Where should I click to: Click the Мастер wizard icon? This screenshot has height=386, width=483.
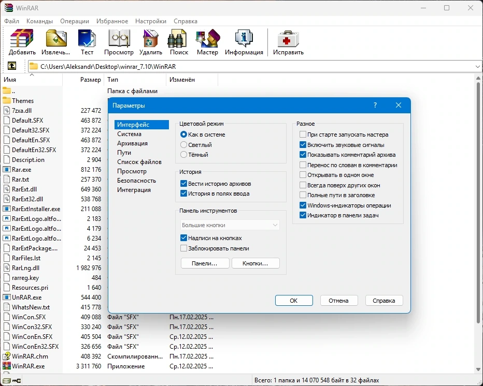pos(208,38)
